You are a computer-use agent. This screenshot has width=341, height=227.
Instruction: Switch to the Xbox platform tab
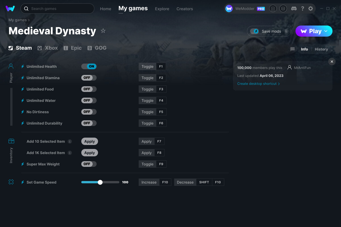47,48
